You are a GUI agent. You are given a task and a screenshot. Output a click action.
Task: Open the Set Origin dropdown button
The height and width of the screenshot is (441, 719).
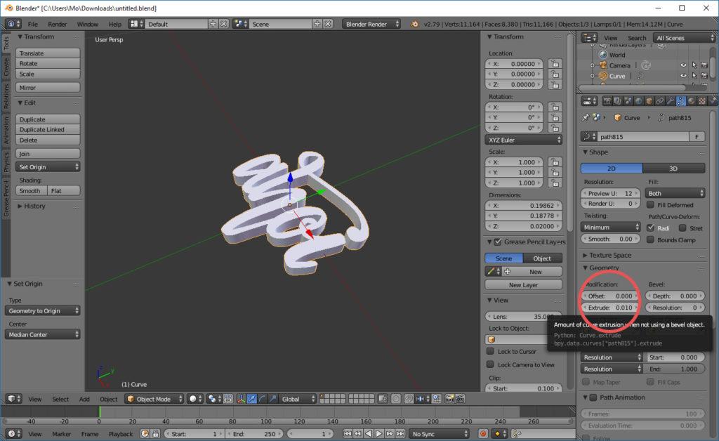click(x=48, y=167)
